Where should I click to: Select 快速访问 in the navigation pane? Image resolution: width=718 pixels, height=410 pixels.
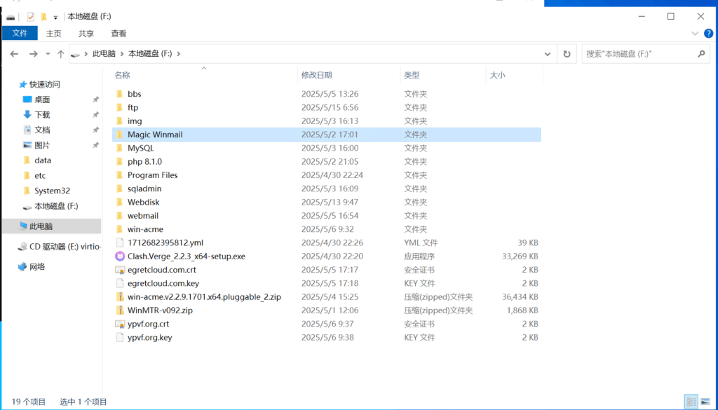(x=45, y=85)
